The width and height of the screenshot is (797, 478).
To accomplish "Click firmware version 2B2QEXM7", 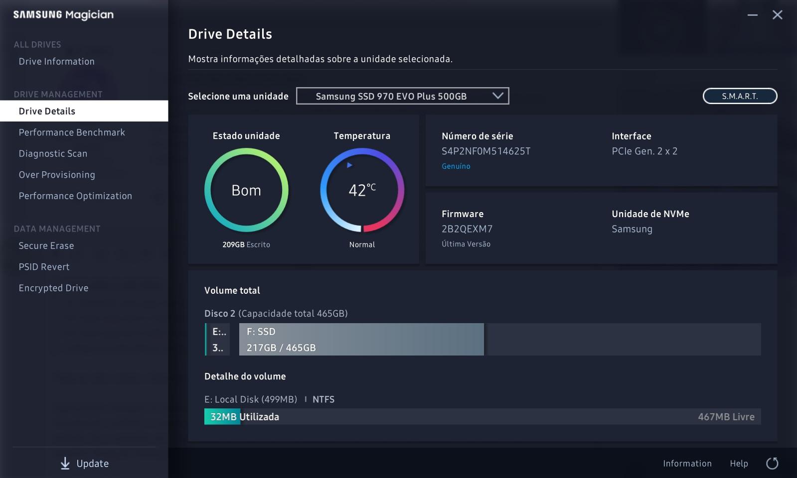I will pos(467,229).
